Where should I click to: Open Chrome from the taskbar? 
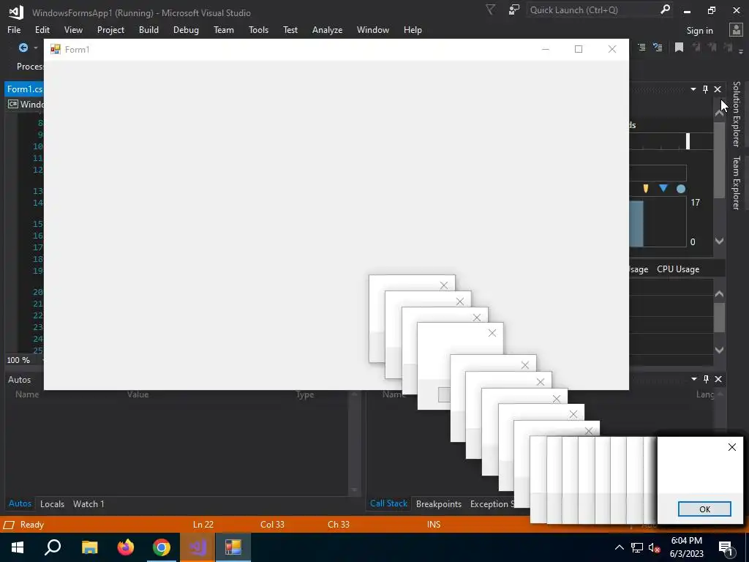point(162,547)
